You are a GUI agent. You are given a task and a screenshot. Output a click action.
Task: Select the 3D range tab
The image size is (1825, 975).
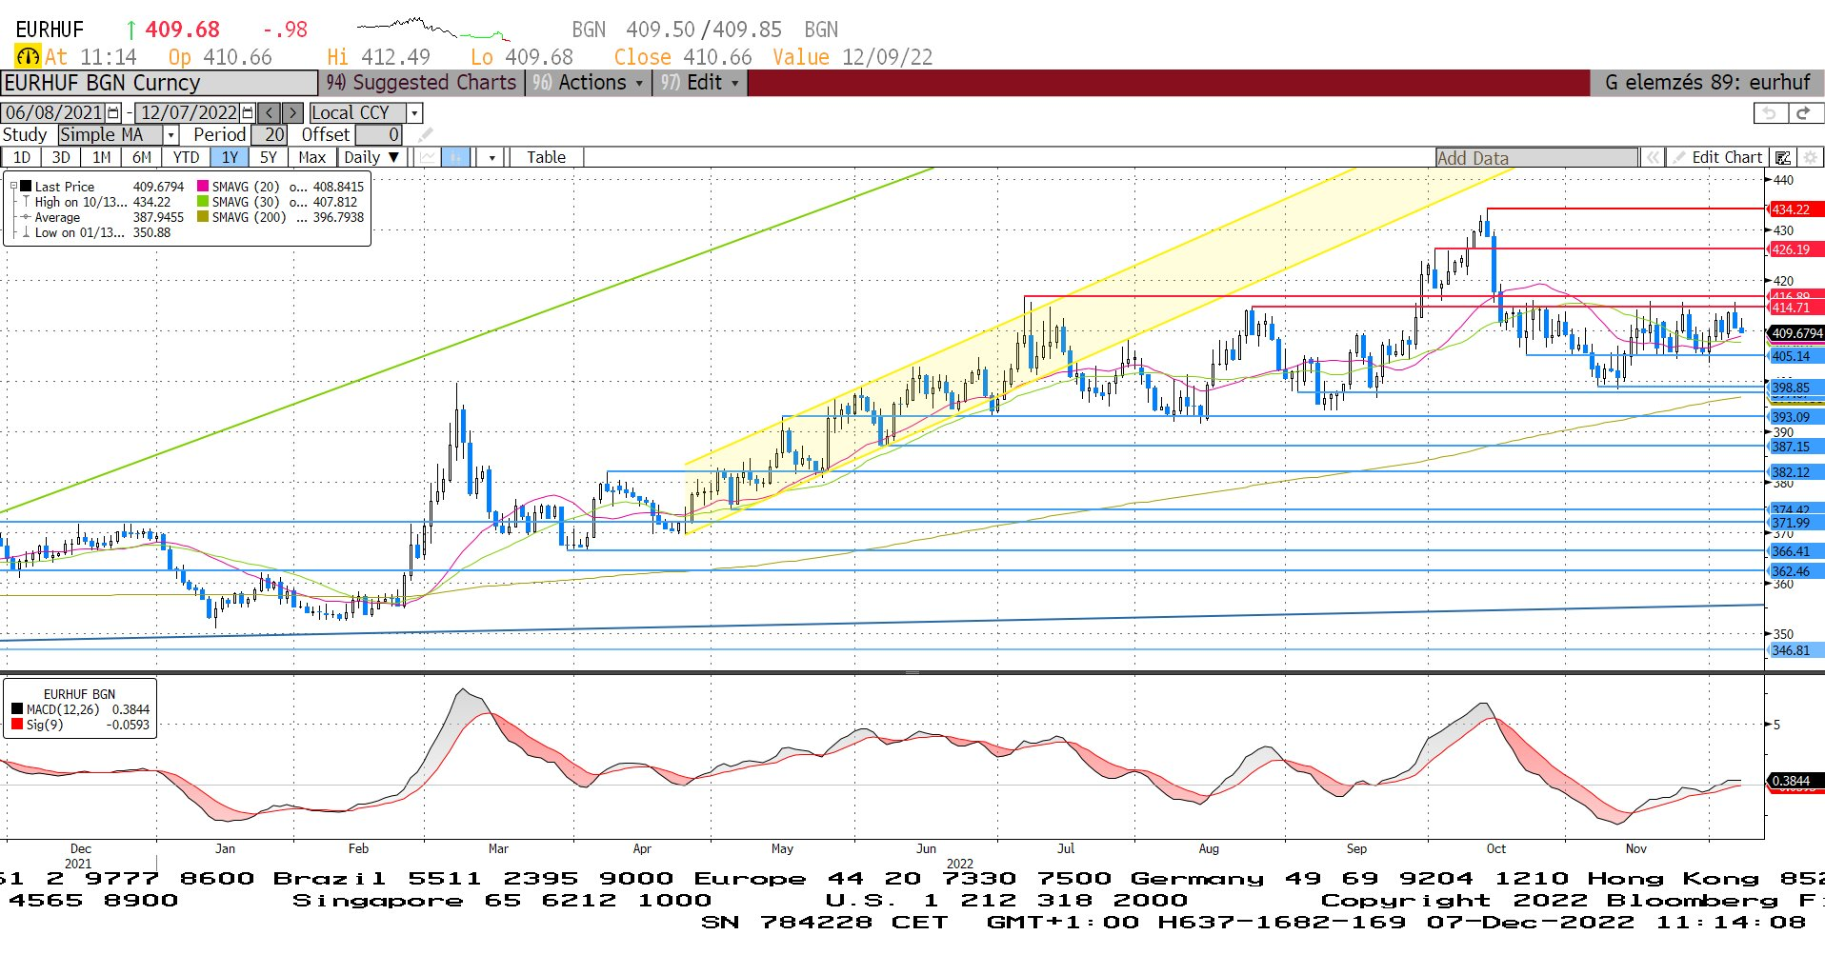tap(61, 157)
